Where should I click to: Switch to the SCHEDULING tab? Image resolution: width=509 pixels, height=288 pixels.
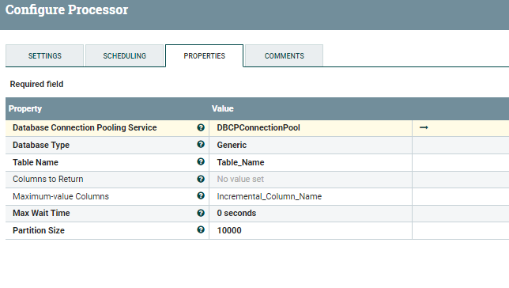click(125, 55)
